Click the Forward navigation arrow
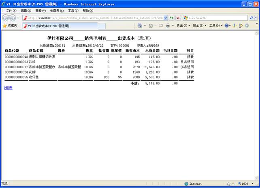260x188 pixels. (13, 18)
